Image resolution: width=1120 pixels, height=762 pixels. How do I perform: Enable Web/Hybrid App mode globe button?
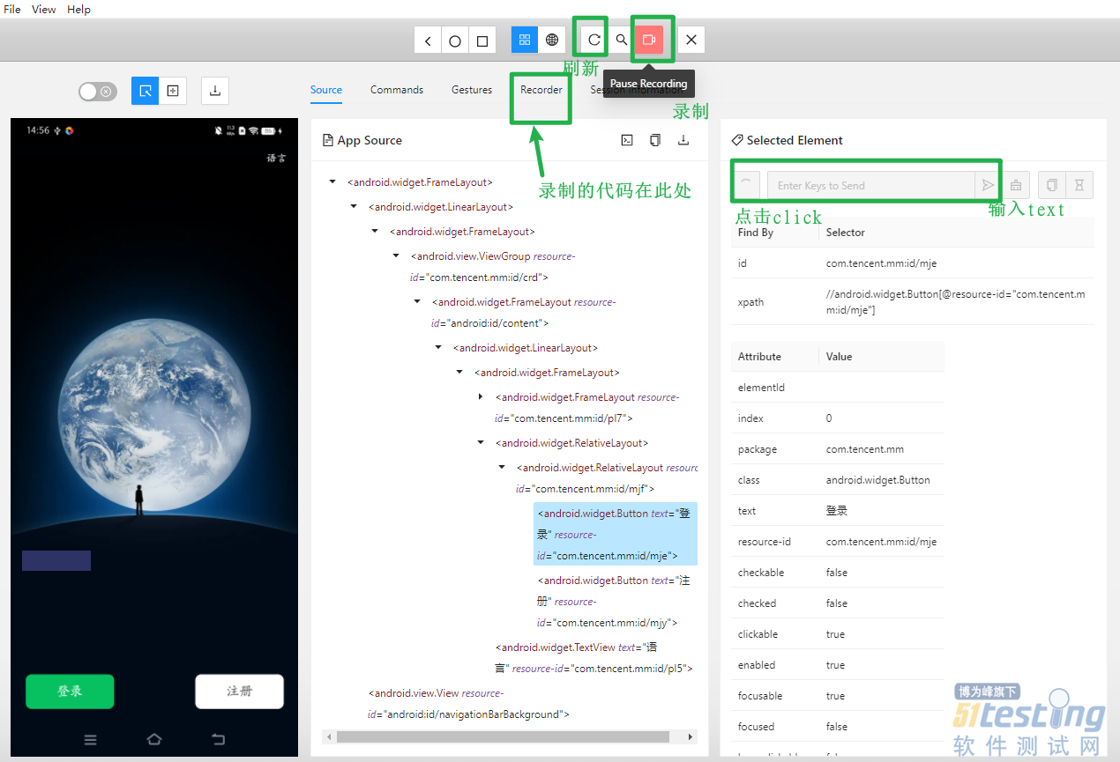552,40
